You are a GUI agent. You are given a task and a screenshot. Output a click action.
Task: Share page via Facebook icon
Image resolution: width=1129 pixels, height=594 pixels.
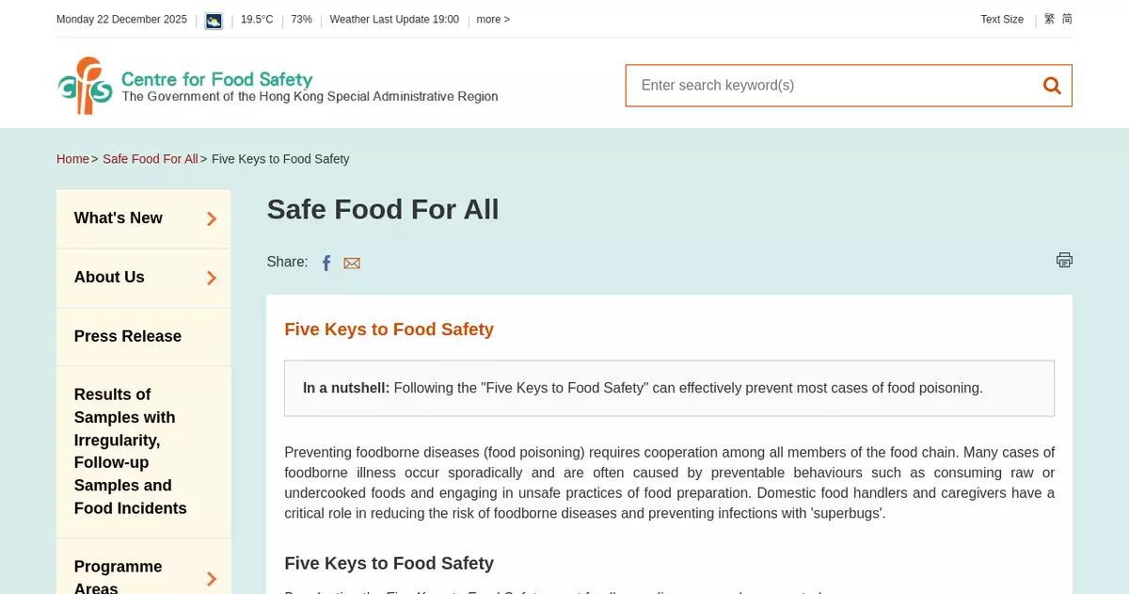(x=326, y=264)
